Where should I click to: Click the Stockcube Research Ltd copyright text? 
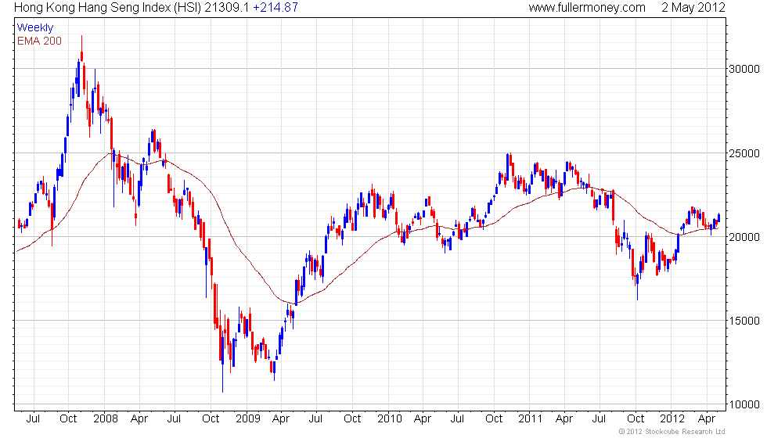pos(672,432)
